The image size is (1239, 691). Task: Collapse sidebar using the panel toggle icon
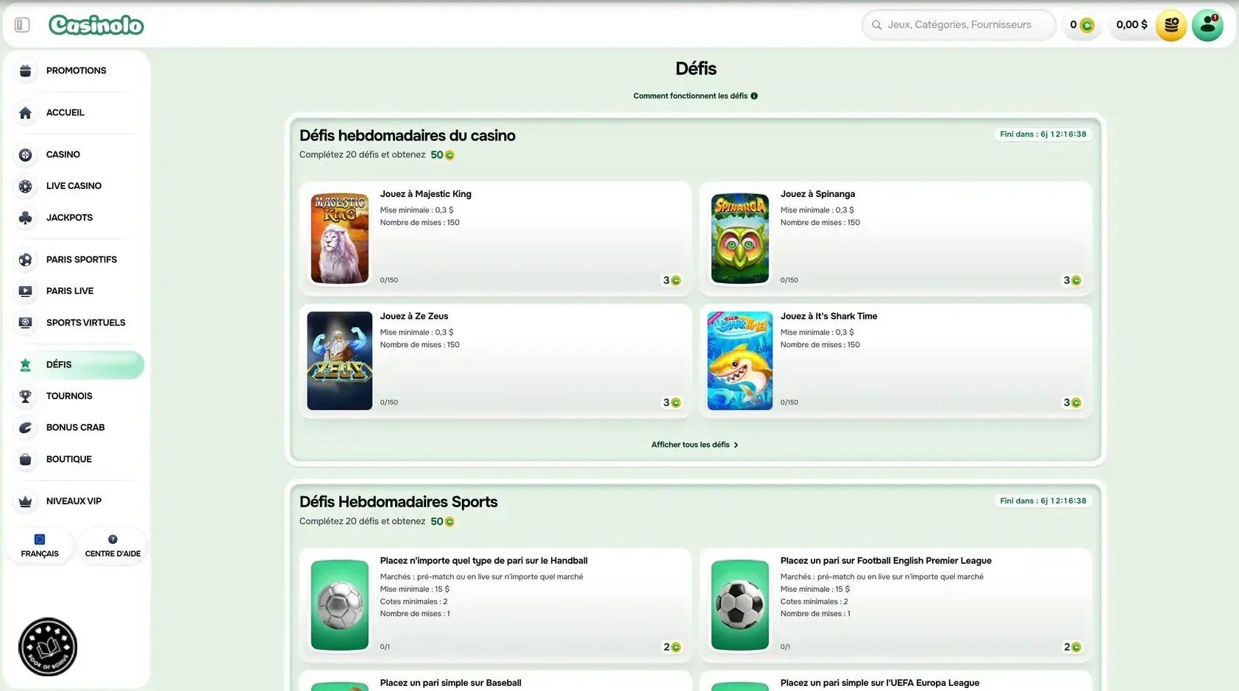tap(22, 25)
